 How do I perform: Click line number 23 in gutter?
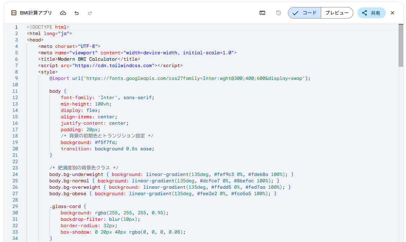(x=15, y=168)
